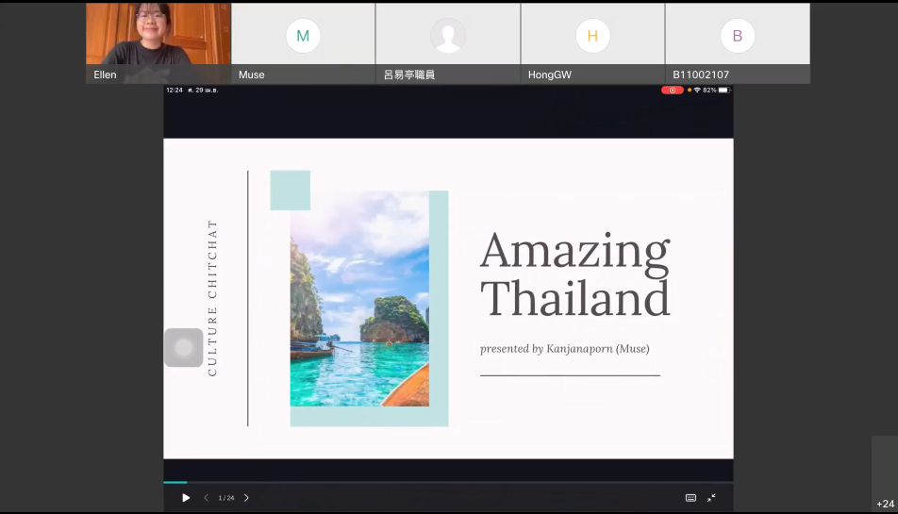Exit fullscreen presentation mode icon
898x514 pixels.
pyautogui.click(x=711, y=498)
